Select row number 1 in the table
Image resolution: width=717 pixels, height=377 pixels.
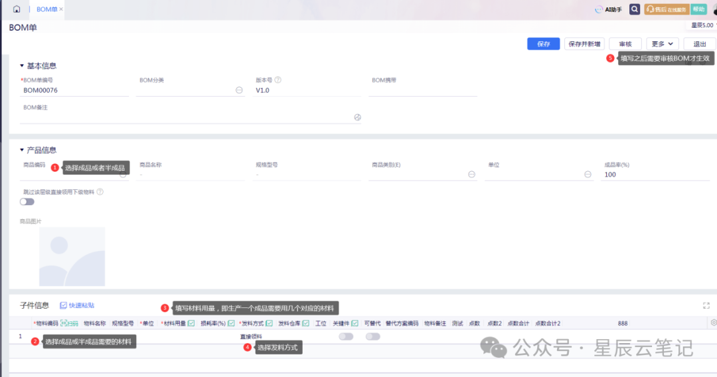[20, 337]
